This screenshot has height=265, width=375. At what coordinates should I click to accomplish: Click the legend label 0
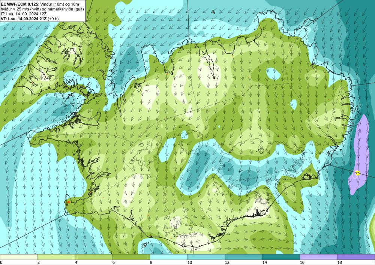[x=1, y=263]
